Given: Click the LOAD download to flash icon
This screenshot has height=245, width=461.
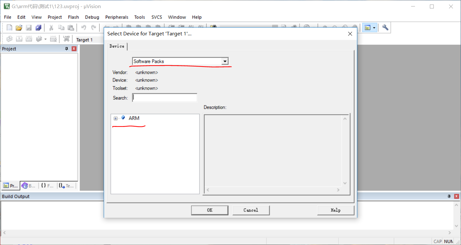Looking at the screenshot, I should coord(66,39).
